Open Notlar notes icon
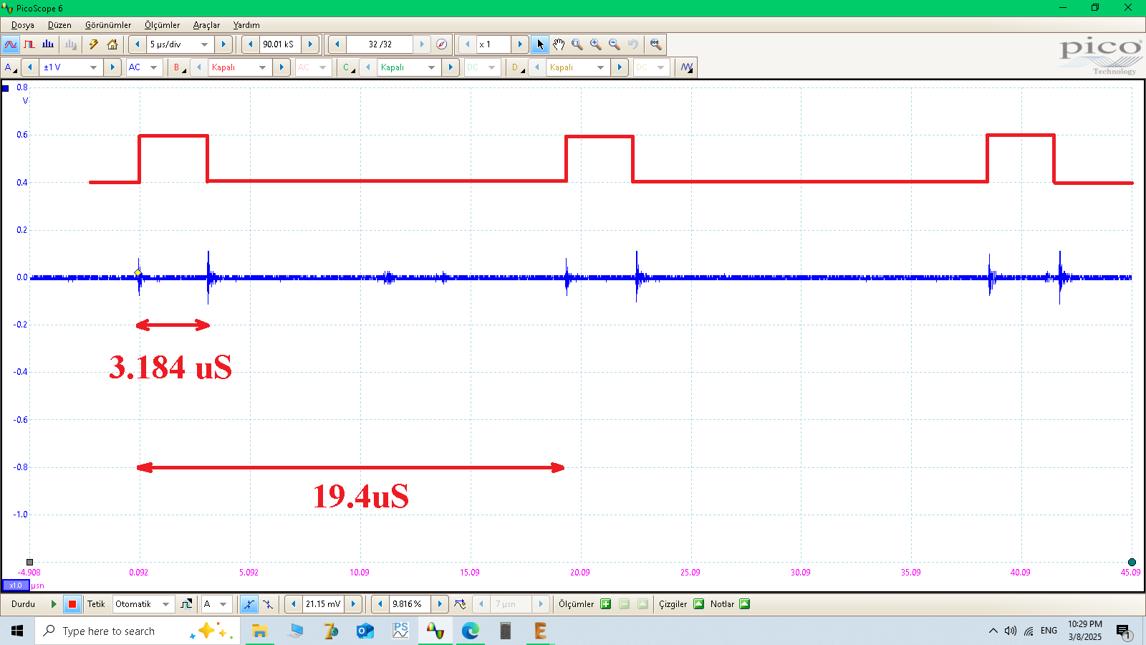The height and width of the screenshot is (645, 1146). point(745,604)
